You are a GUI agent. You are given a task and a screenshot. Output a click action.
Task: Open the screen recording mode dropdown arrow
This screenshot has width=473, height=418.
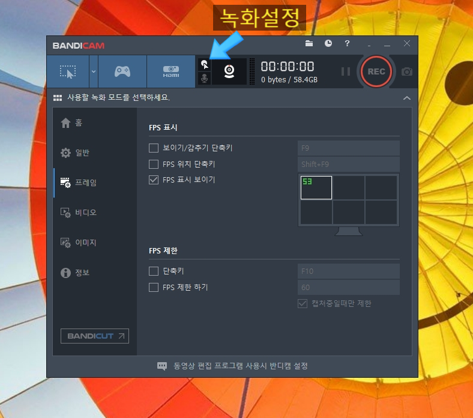[94, 71]
